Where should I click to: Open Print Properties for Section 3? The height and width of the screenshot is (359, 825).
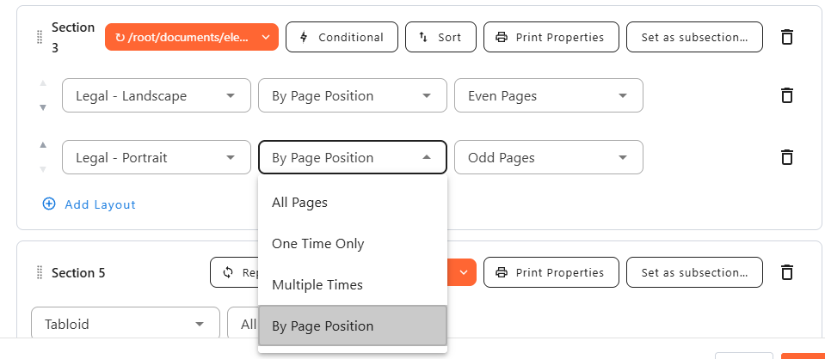(x=551, y=37)
